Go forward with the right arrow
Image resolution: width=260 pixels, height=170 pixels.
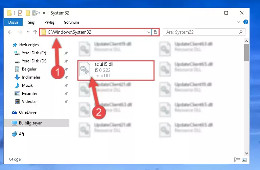click(x=20, y=32)
